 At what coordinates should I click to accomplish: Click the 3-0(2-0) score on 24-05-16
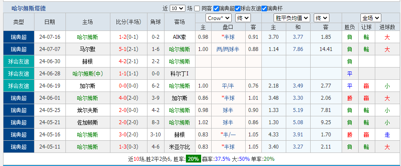(x=129, y=135)
